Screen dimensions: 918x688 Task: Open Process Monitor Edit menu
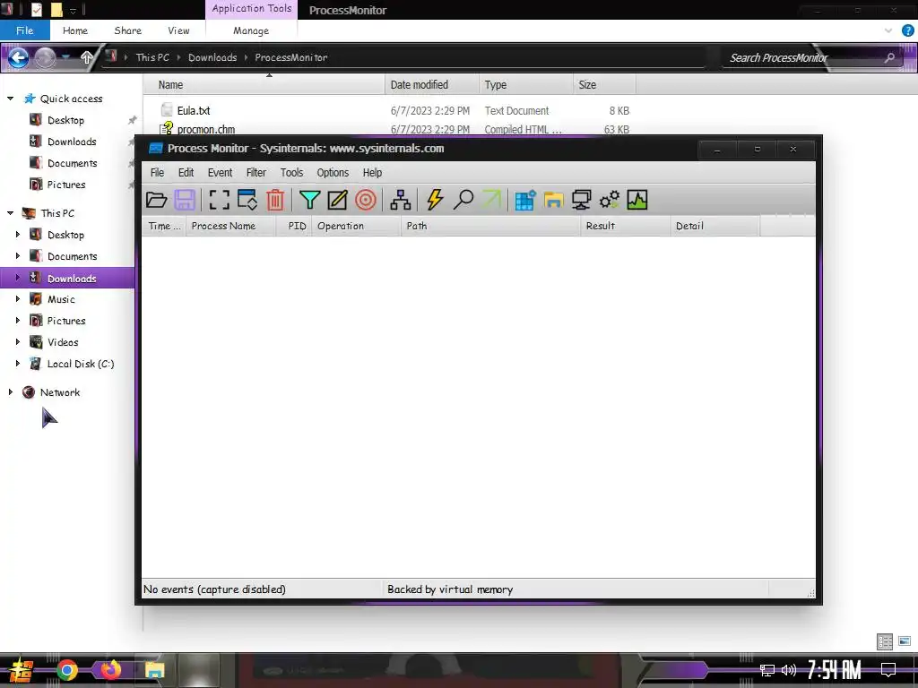(x=186, y=173)
